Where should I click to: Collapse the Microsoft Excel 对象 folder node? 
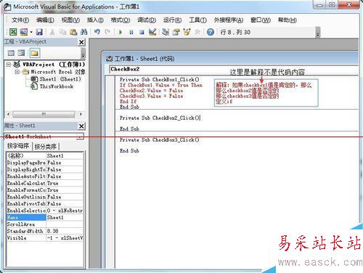tap(17, 72)
